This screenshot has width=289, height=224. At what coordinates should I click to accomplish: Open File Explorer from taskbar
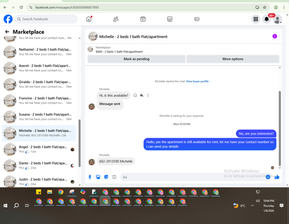click(x=50, y=192)
